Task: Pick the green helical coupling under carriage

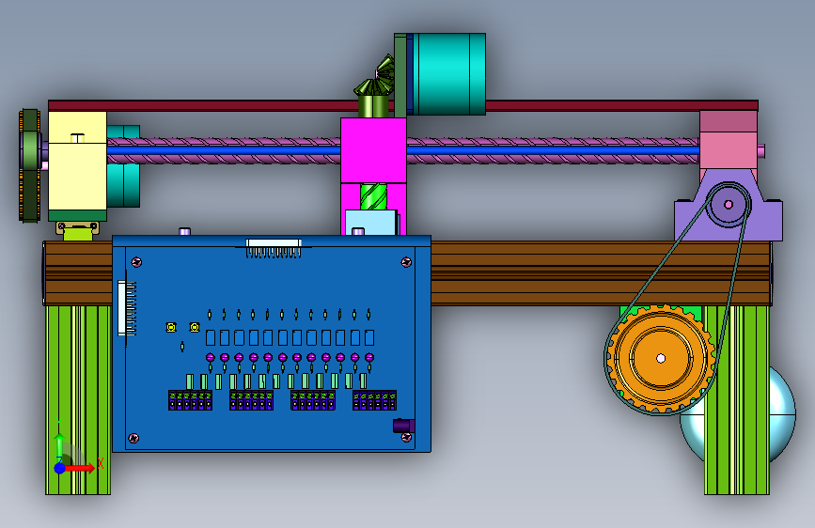Action: coord(373,196)
